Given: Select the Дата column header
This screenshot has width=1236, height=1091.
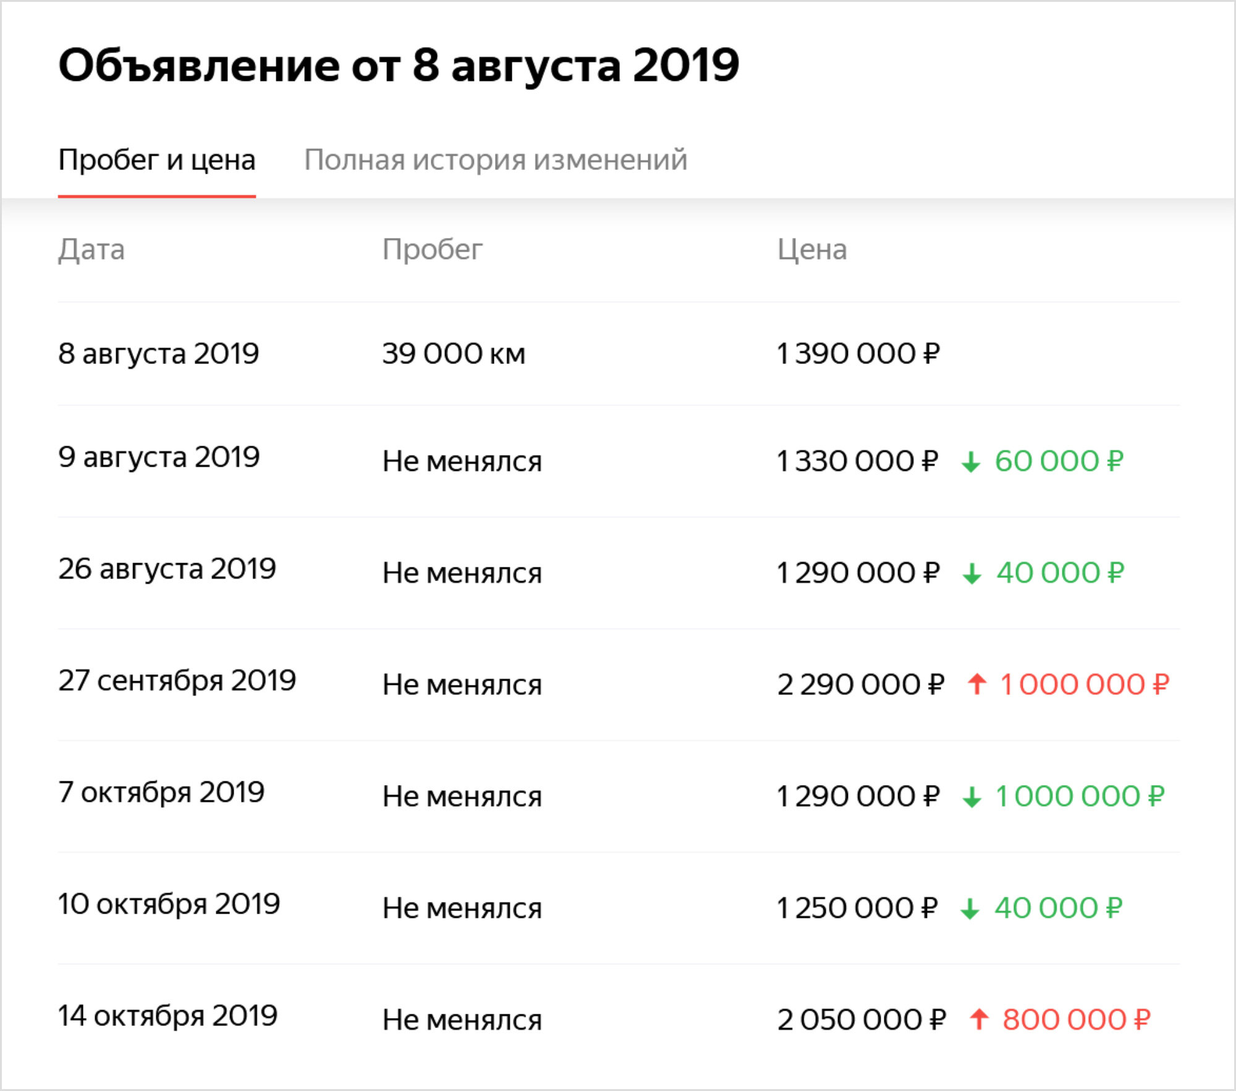Looking at the screenshot, I should 91,250.
